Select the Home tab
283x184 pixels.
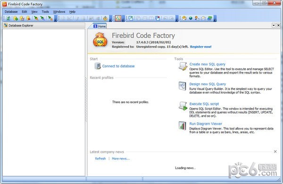(100, 26)
